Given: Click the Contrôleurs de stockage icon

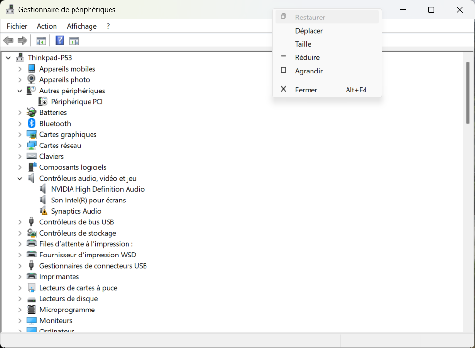Looking at the screenshot, I should point(32,233).
